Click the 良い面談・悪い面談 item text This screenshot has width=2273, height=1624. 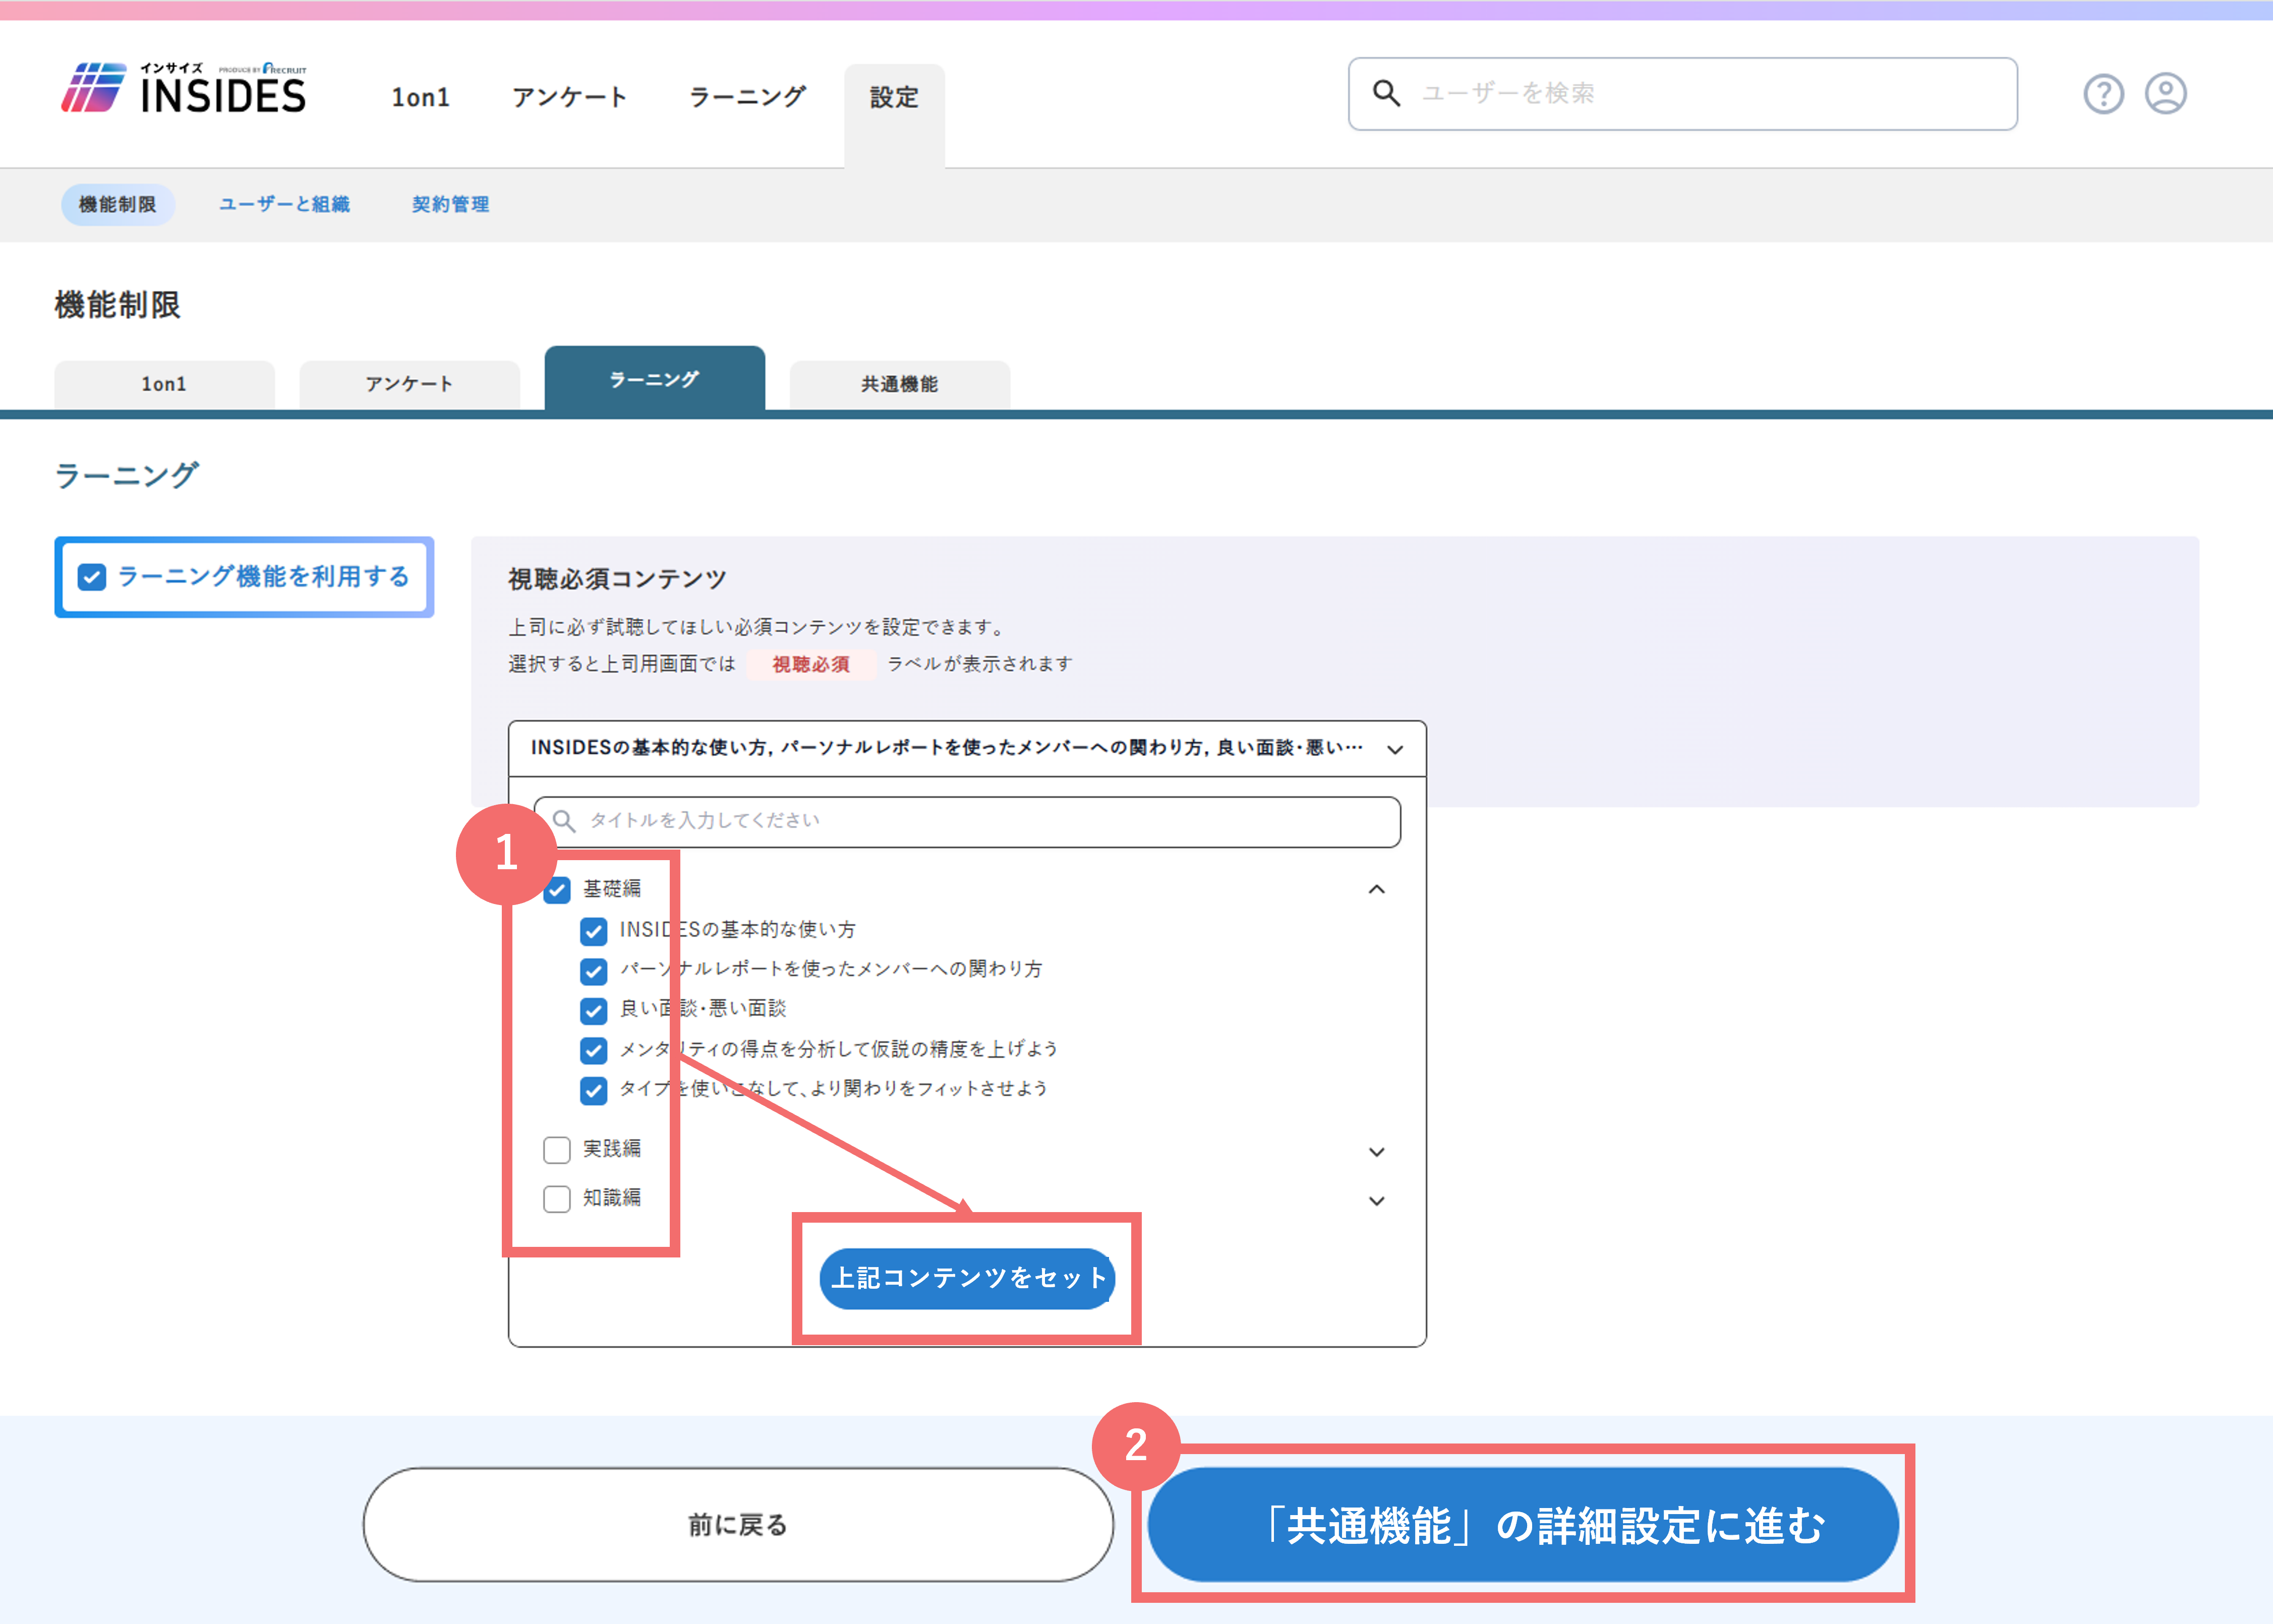tap(703, 1009)
